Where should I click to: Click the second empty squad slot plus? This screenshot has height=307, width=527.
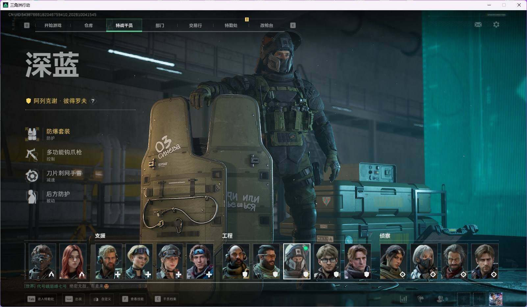click(480, 299)
